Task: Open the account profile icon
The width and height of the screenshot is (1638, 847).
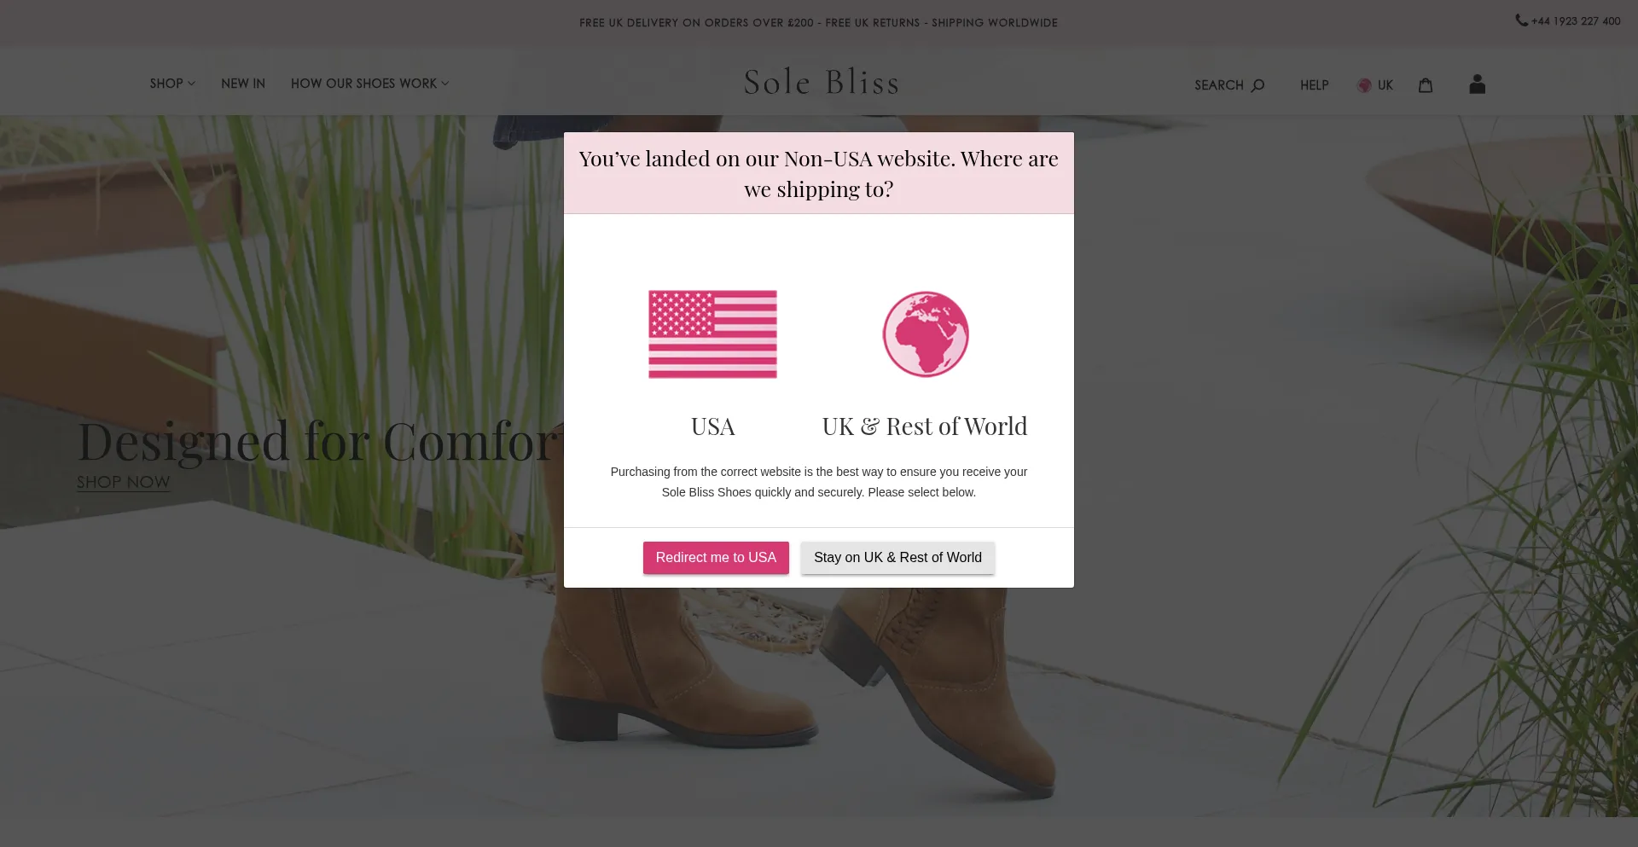Action: 1478,84
